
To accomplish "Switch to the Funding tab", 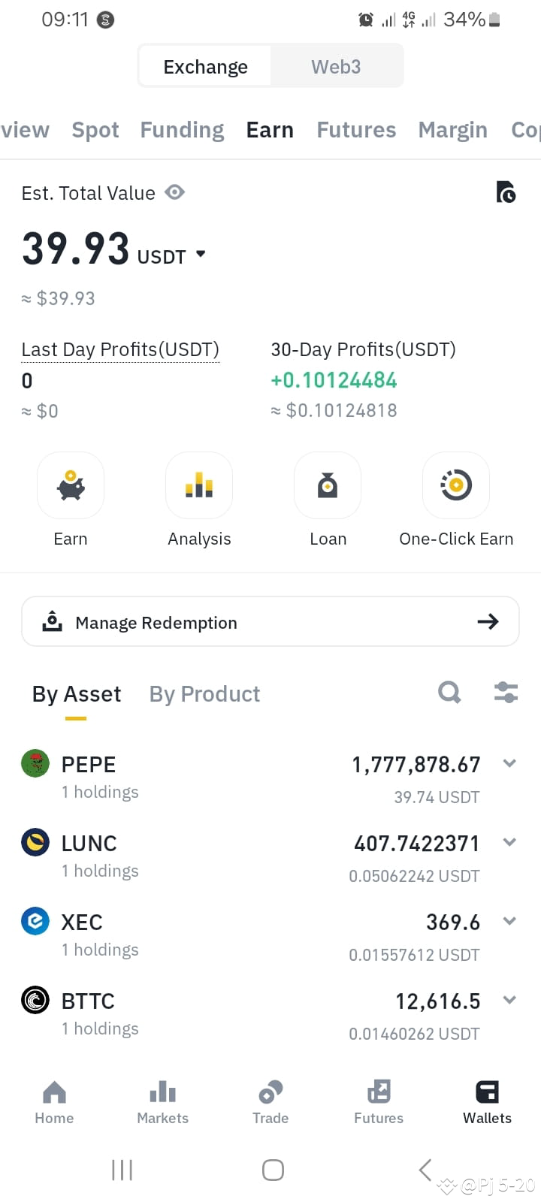I will point(182,130).
